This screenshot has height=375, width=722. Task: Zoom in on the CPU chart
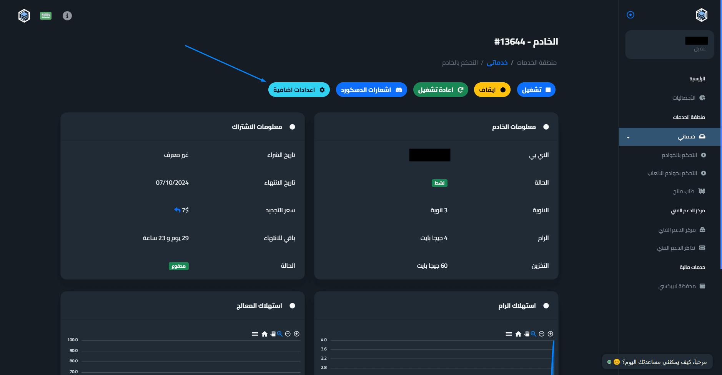296,334
